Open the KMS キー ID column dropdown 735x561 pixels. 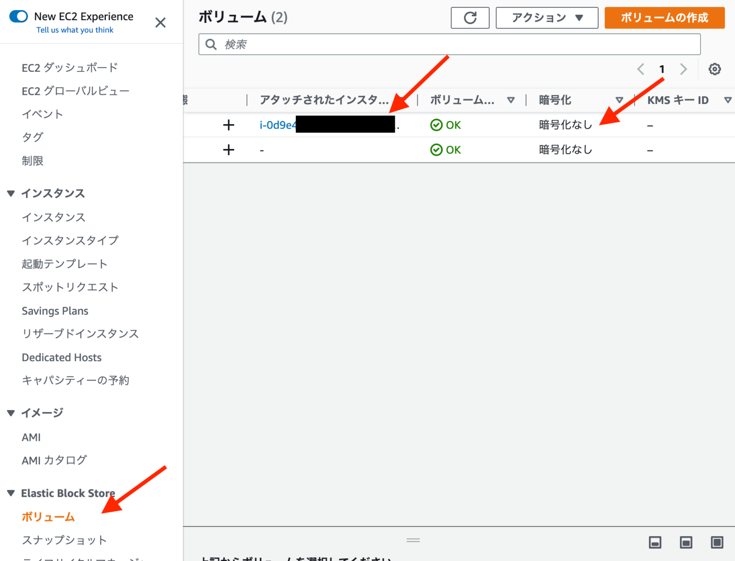coord(728,100)
